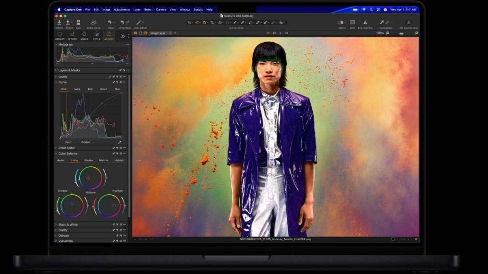Select the Luma curve tab
Screen dimensions: 488x274
[x=77, y=89]
